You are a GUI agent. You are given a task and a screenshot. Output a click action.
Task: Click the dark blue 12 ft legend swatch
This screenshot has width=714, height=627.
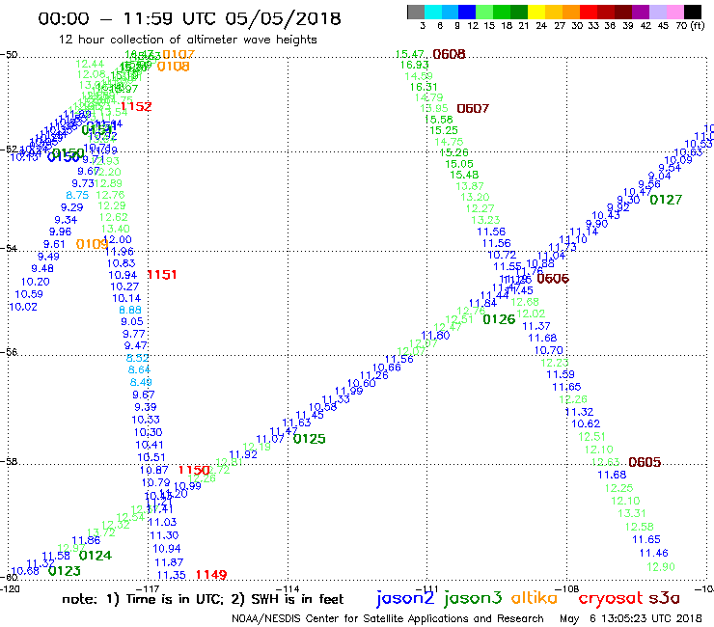[467, 12]
